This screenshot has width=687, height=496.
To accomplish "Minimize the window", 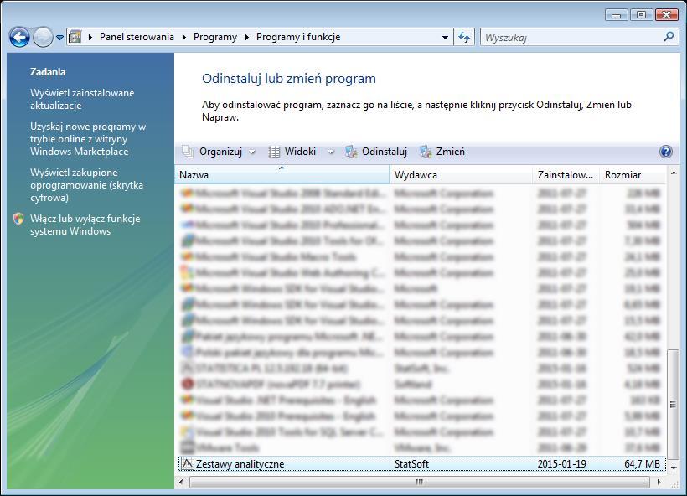I will pyautogui.click(x=617, y=15).
